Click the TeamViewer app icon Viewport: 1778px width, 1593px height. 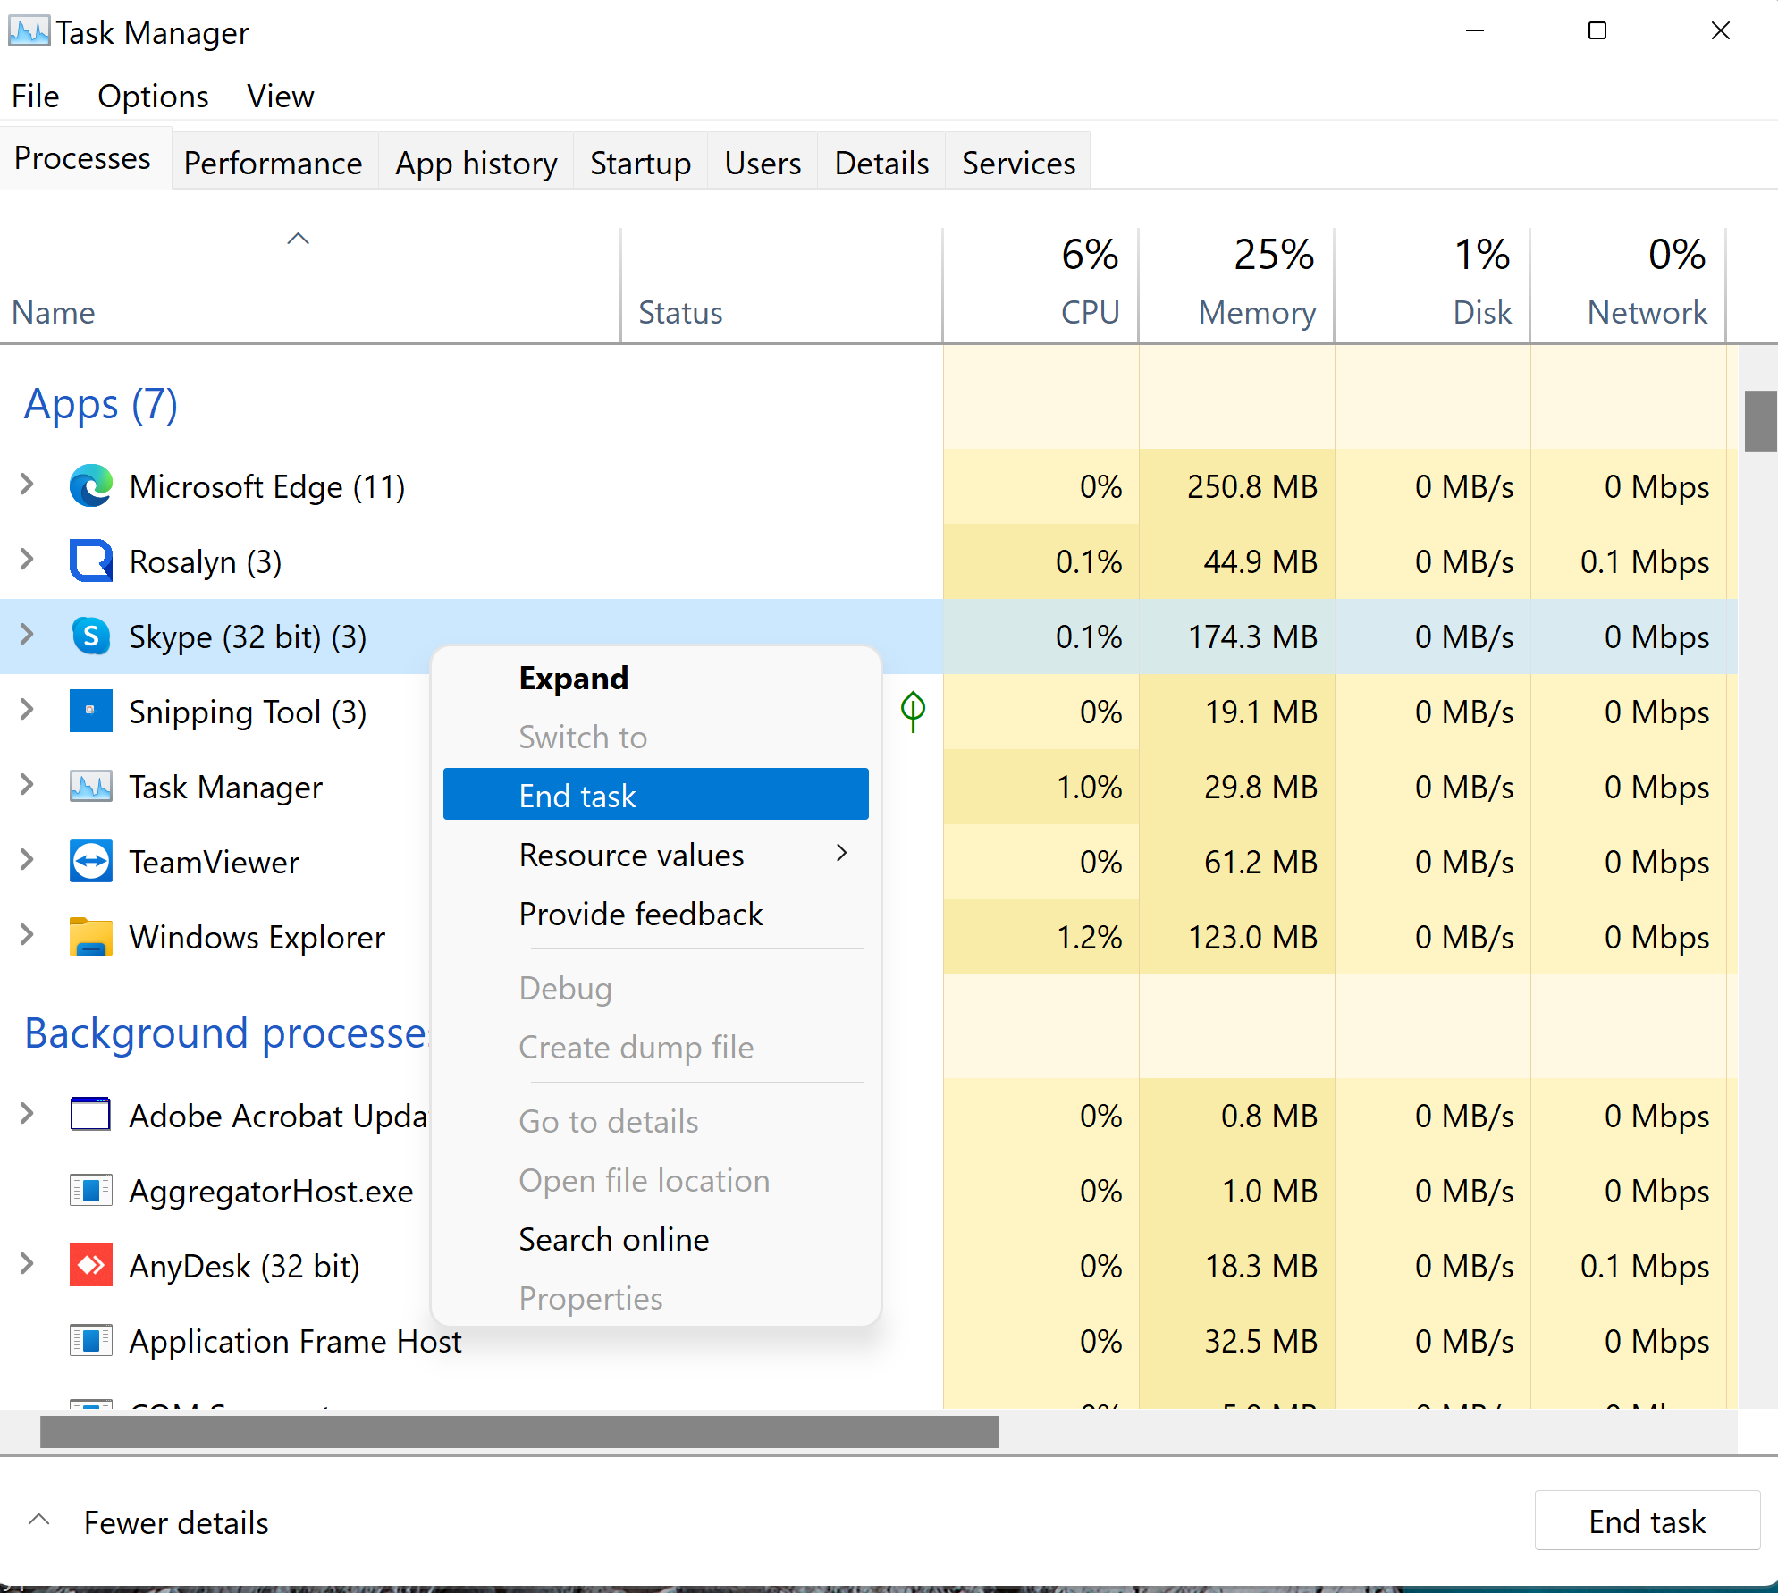(x=91, y=862)
